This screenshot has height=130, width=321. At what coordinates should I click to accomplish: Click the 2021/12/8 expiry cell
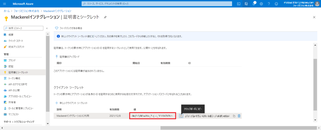tap(115, 116)
